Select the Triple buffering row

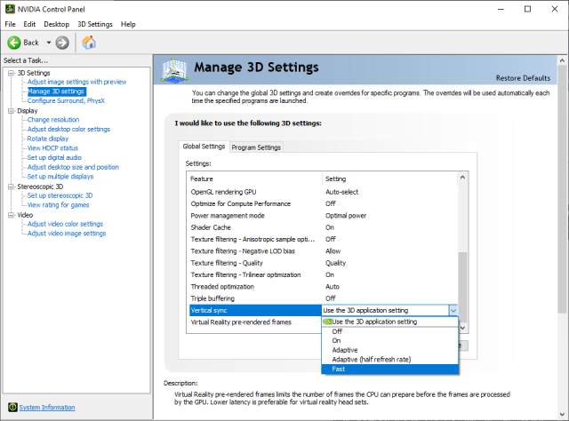324,298
